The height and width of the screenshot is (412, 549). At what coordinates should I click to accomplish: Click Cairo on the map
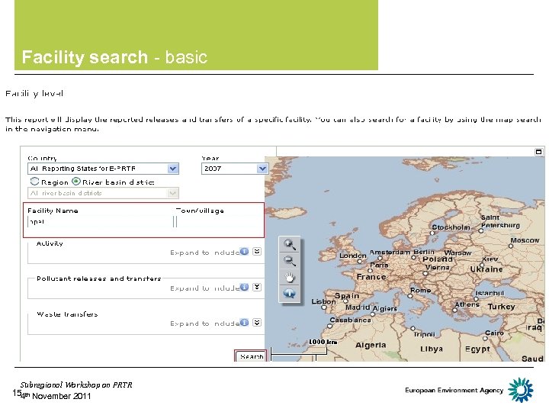click(494, 333)
